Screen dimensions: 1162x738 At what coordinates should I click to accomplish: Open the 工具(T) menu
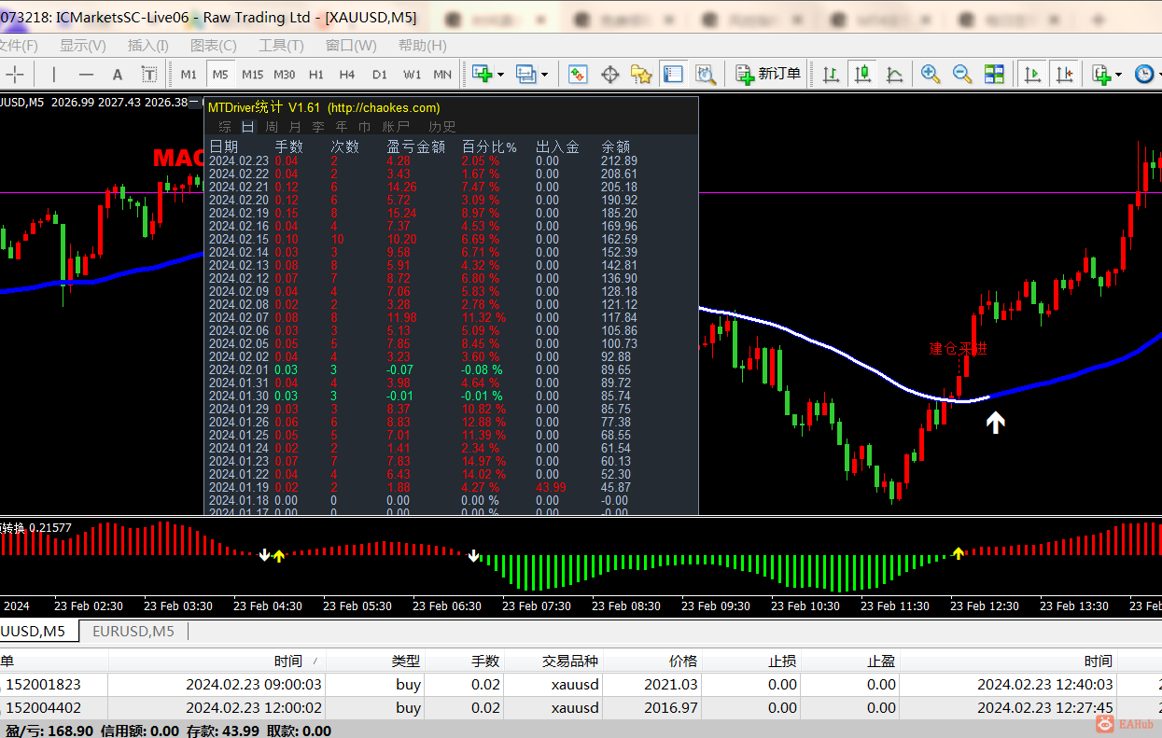[281, 45]
